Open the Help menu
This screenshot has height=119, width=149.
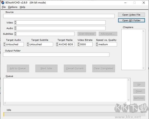pyautogui.click(x=22, y=7)
